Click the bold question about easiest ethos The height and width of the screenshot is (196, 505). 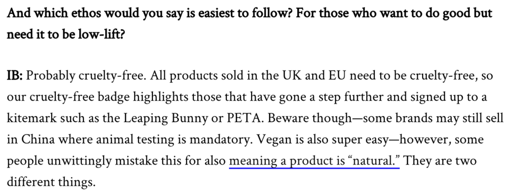coord(250,24)
